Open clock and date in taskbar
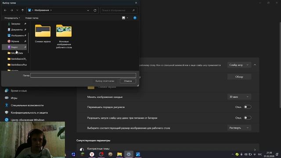 point(269,154)
